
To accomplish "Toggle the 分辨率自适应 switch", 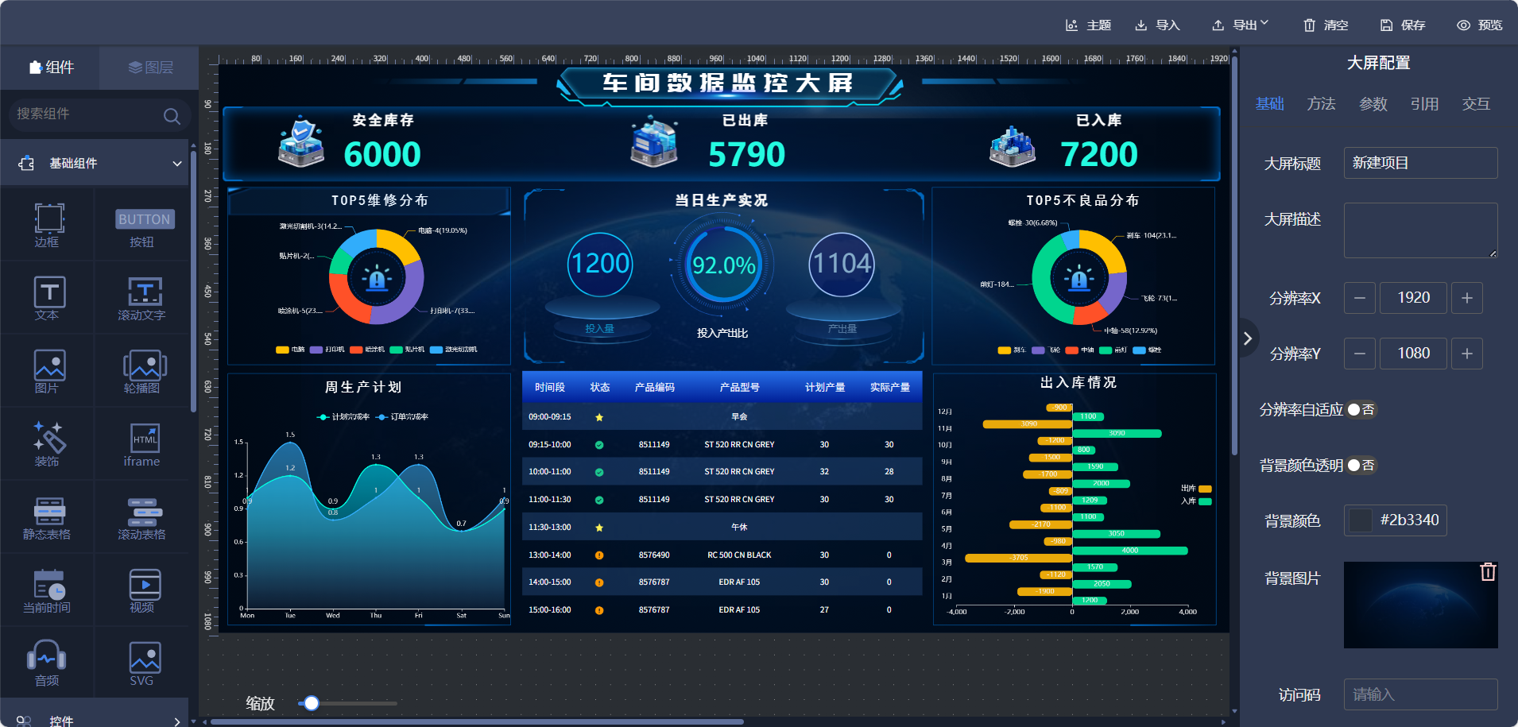I will click(1361, 410).
